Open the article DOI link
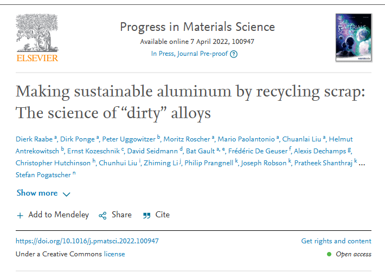Viewport: 385px width, 278px height. 87,241
